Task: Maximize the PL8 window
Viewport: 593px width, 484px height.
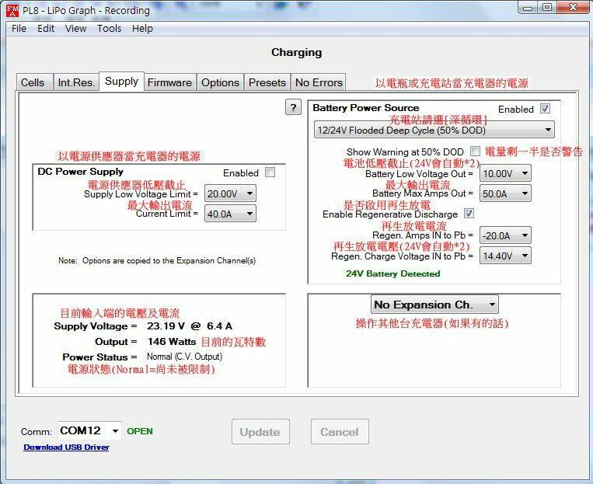Action: (547, 8)
